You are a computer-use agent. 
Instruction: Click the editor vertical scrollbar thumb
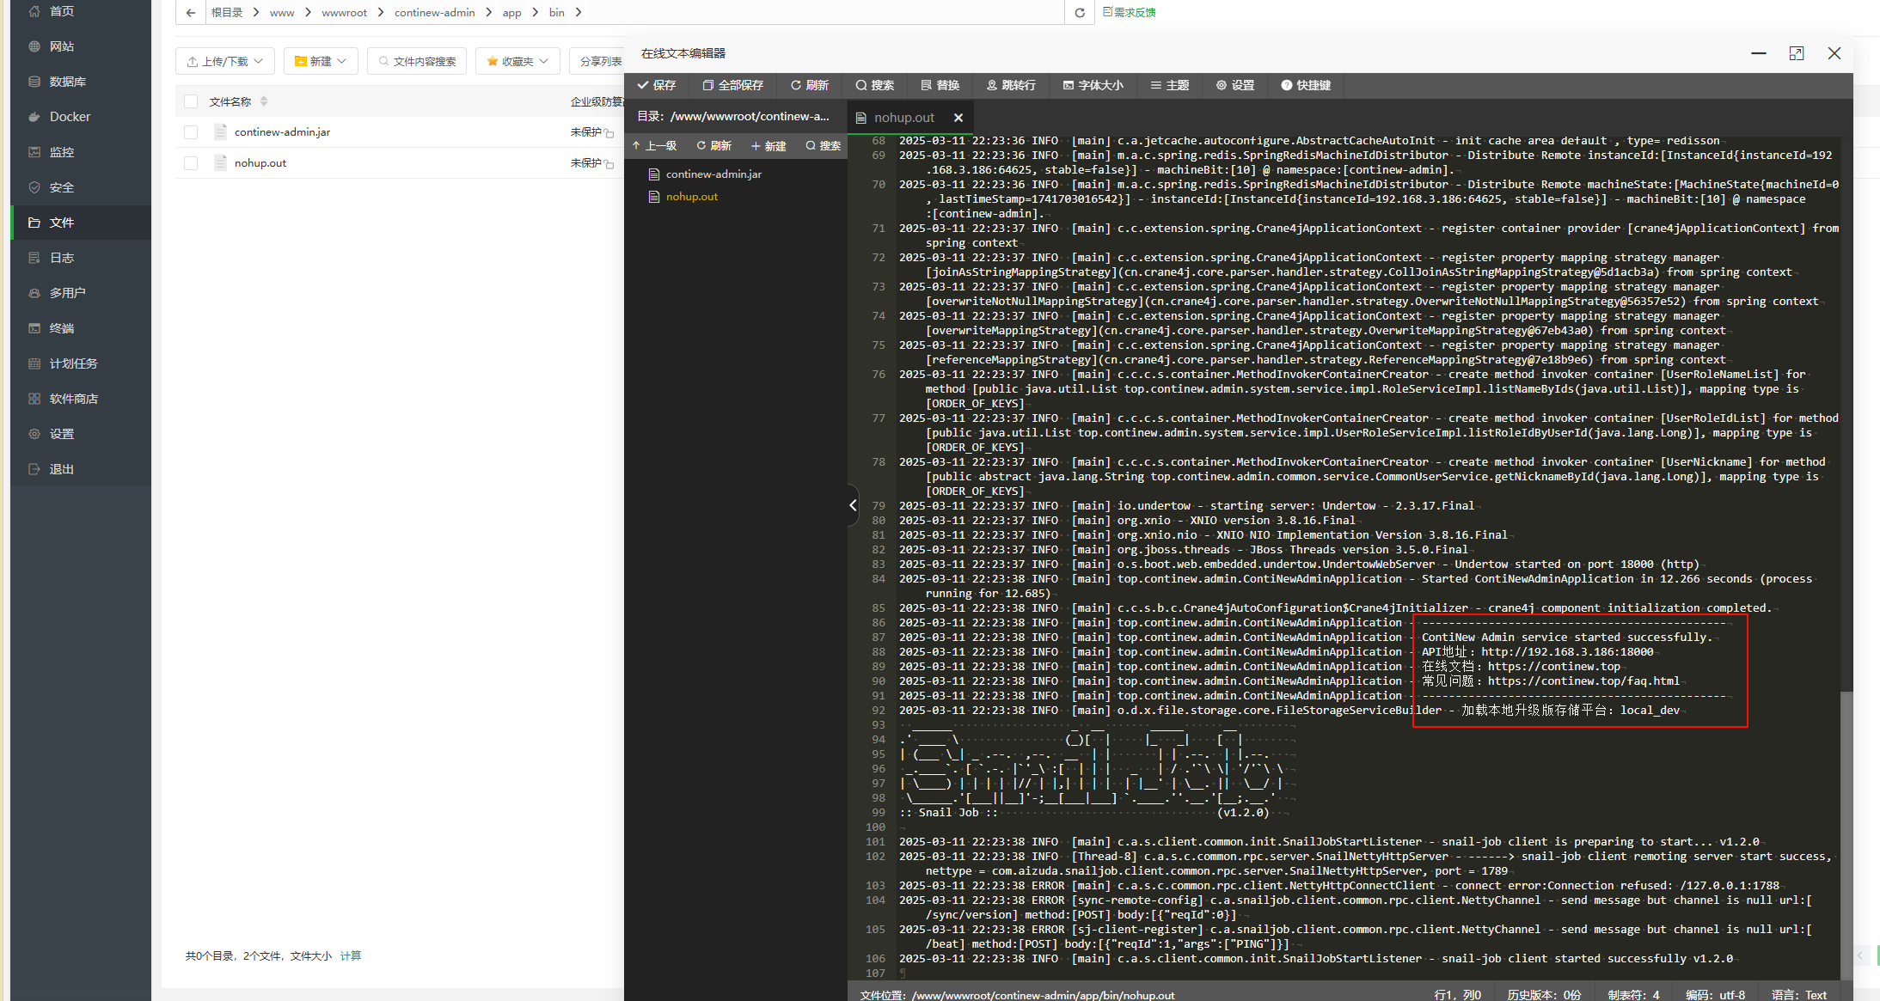pyautogui.click(x=1846, y=833)
